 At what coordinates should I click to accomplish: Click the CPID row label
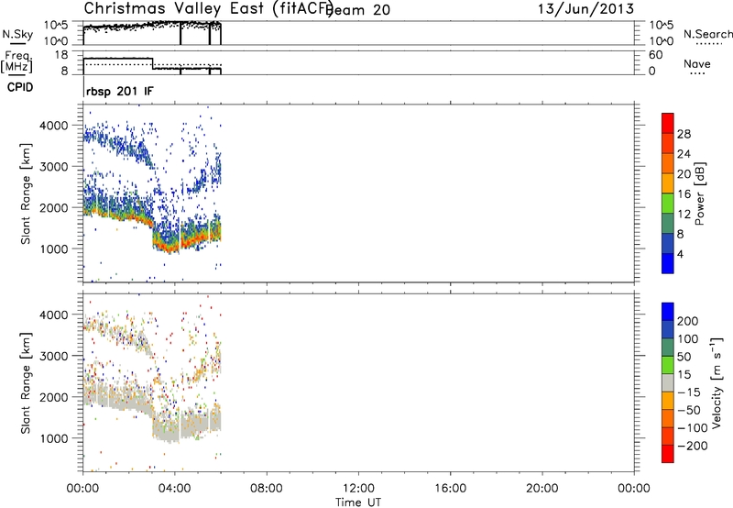point(20,87)
